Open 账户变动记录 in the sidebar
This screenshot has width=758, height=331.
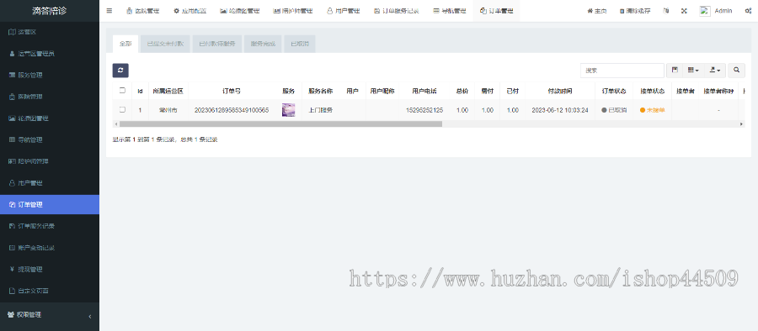tap(50, 248)
